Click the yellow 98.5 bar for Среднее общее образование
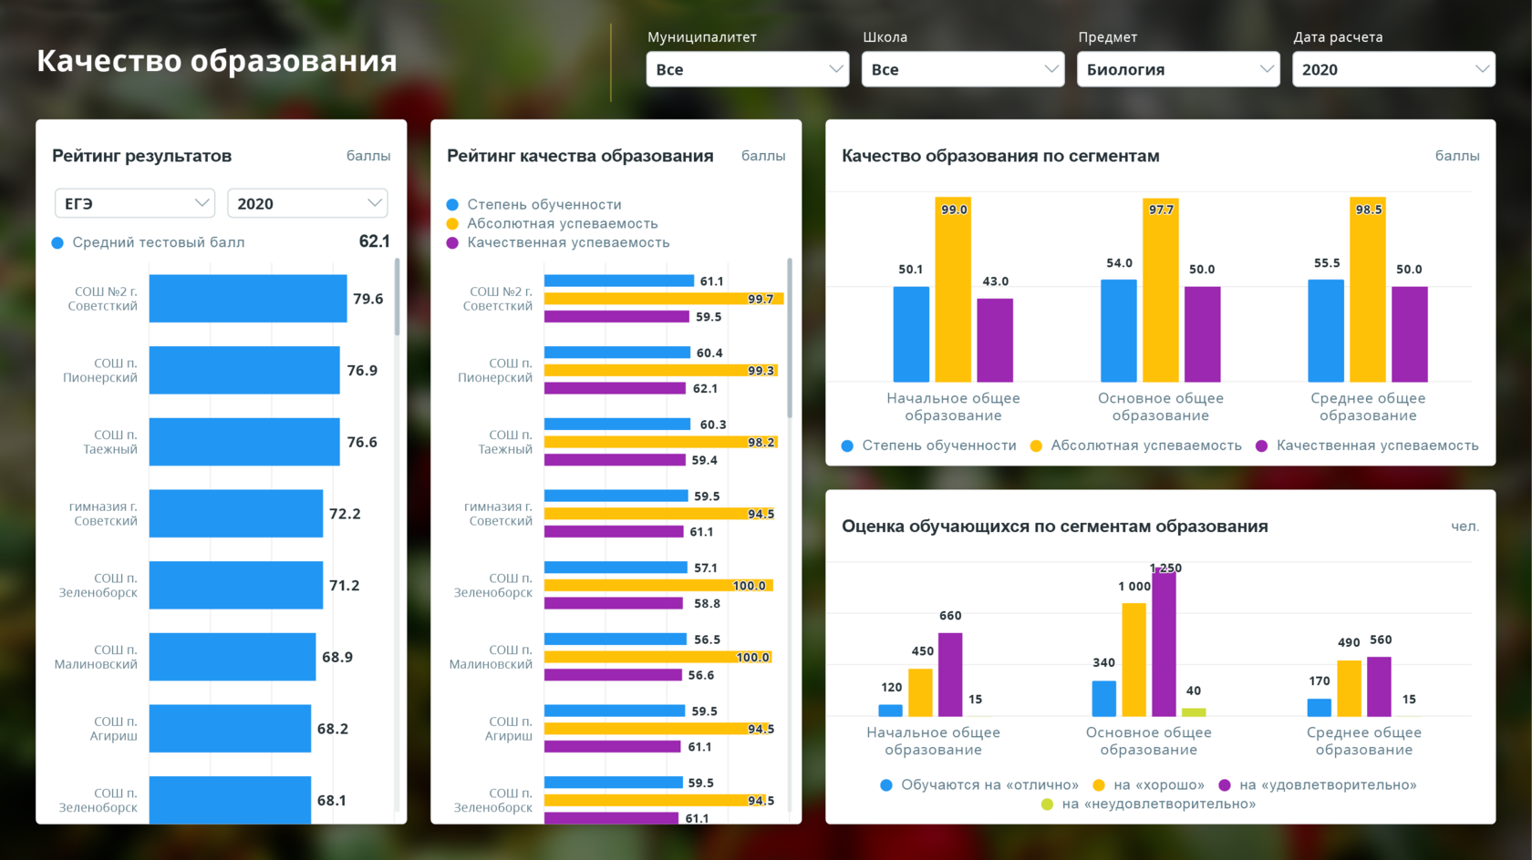The height and width of the screenshot is (860, 1532). tap(1368, 290)
